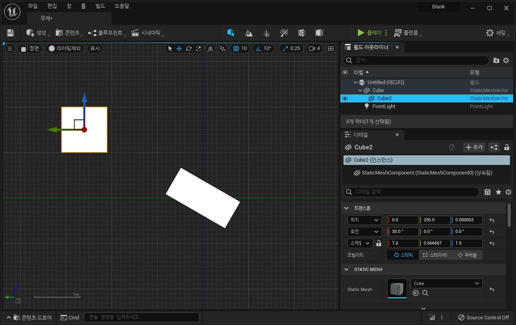This screenshot has width=516, height=325.
Task: Toggle grid snapping value 10
Action: [240, 48]
